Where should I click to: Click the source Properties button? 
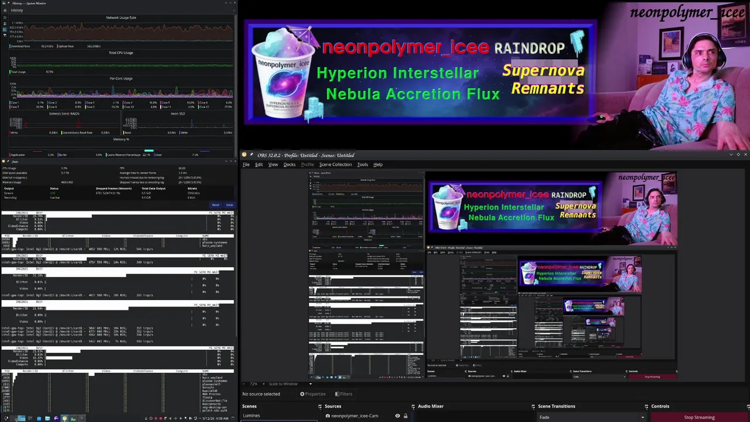click(x=313, y=394)
